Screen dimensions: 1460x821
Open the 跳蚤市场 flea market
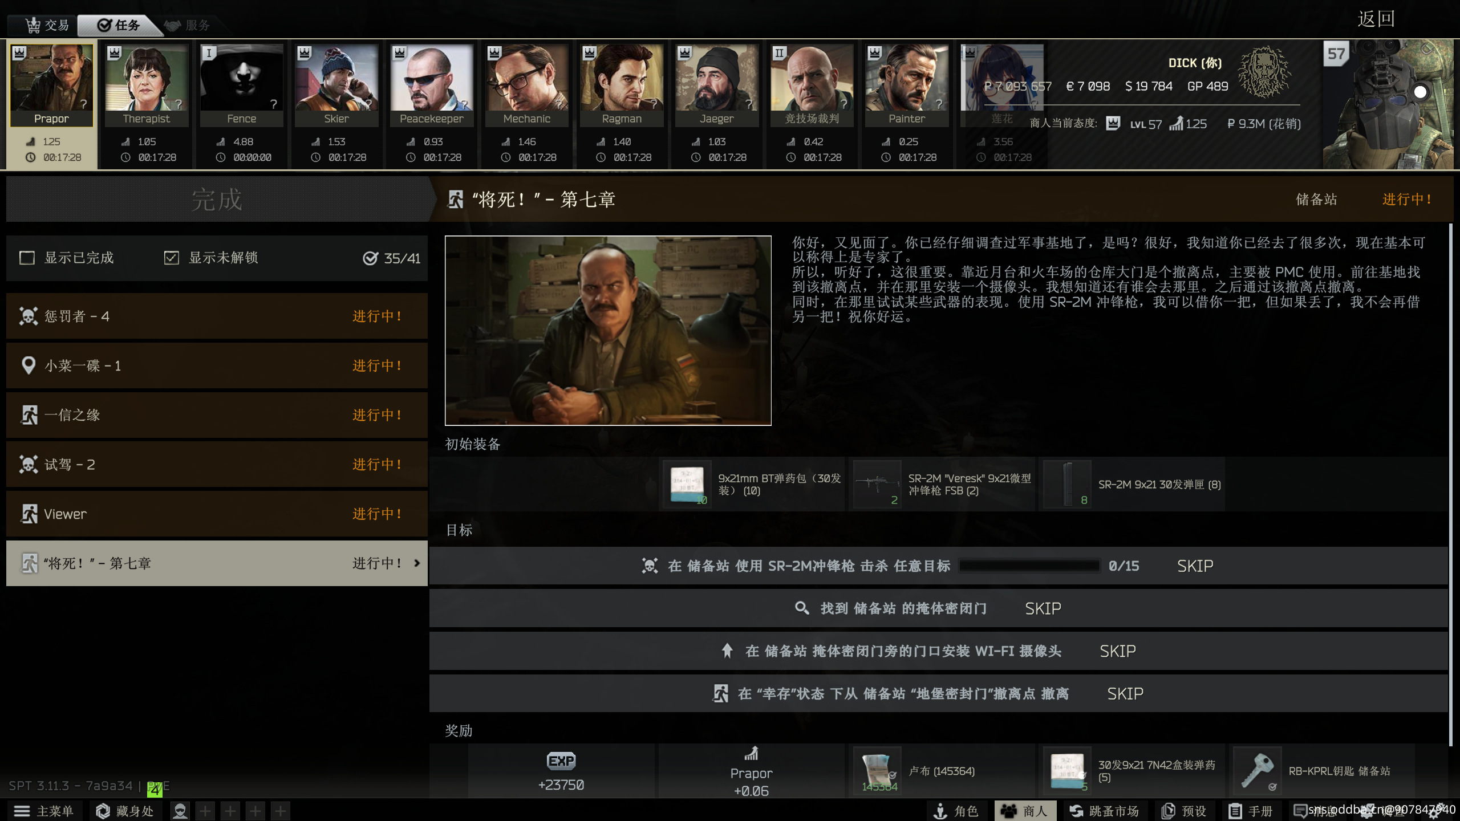[1104, 811]
